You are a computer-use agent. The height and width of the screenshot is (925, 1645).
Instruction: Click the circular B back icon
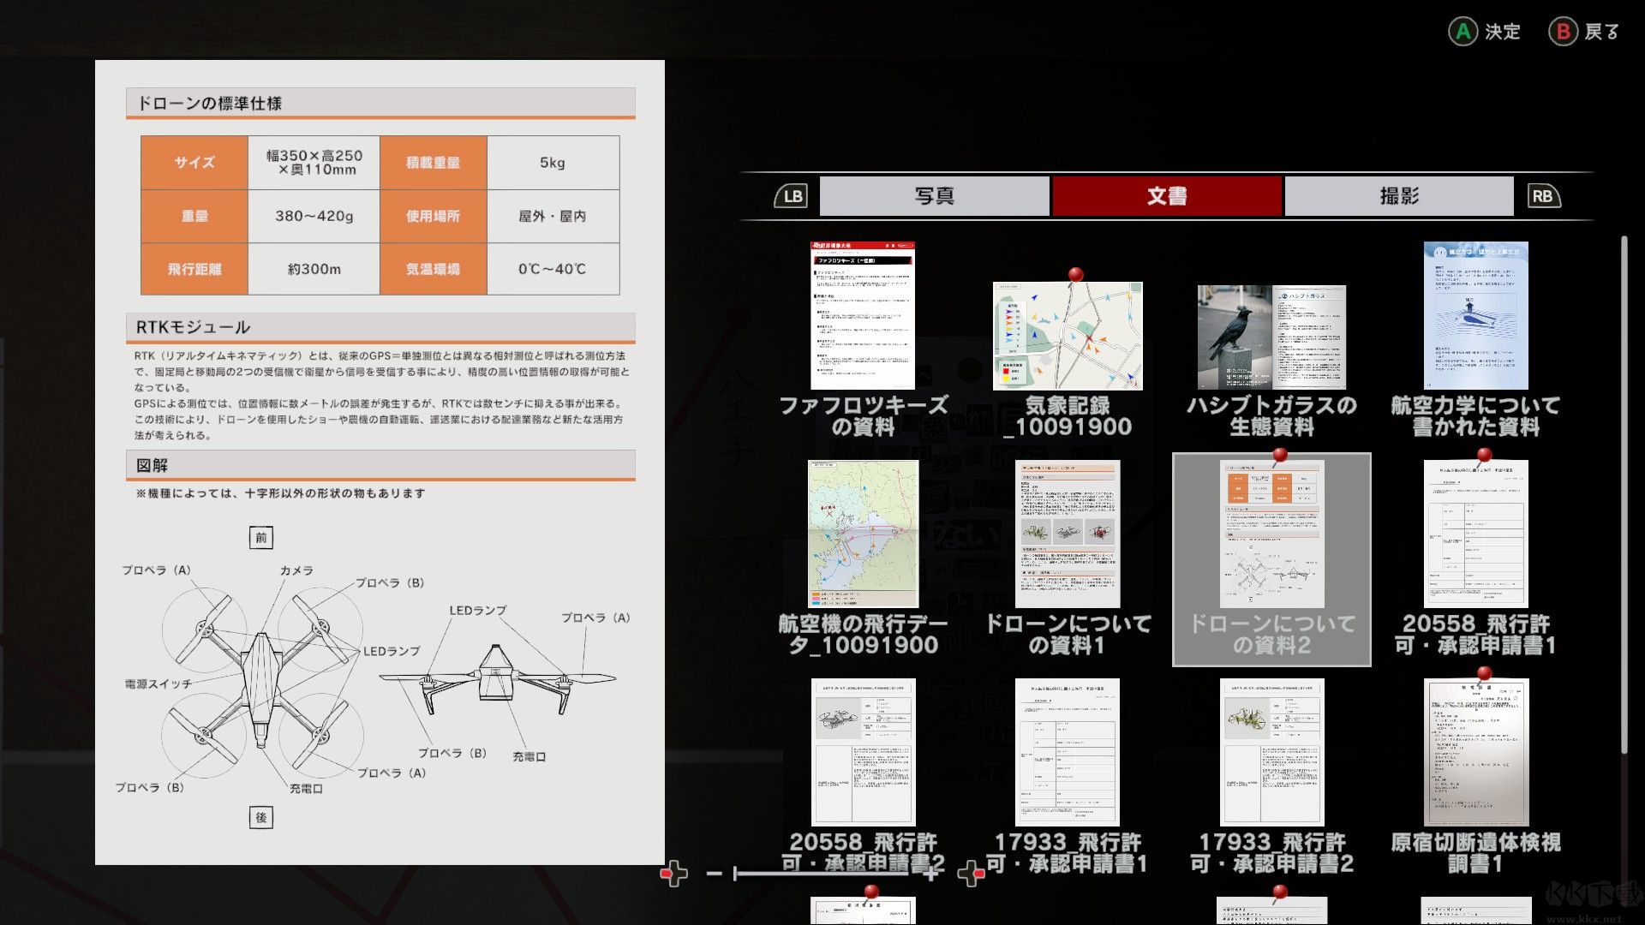1564,32
